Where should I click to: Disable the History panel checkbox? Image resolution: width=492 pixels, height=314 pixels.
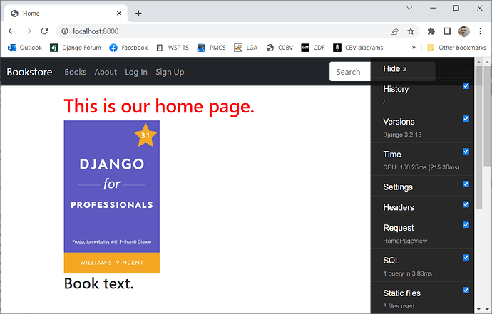466,86
